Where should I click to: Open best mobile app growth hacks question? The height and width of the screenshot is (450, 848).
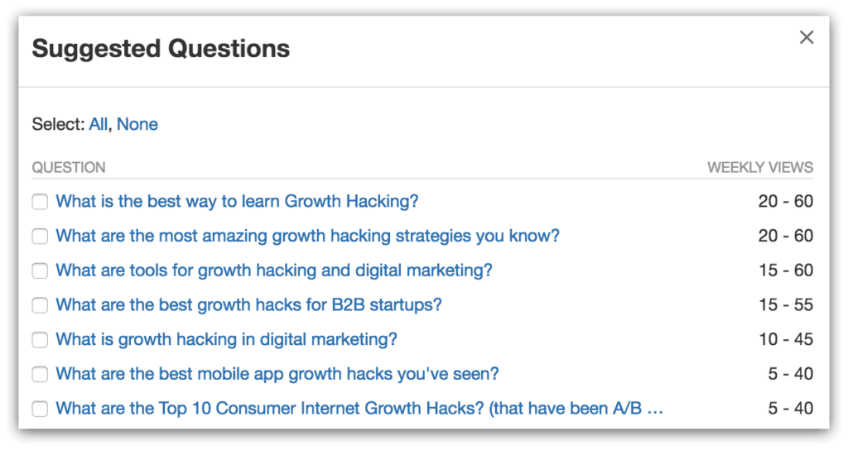tap(277, 374)
